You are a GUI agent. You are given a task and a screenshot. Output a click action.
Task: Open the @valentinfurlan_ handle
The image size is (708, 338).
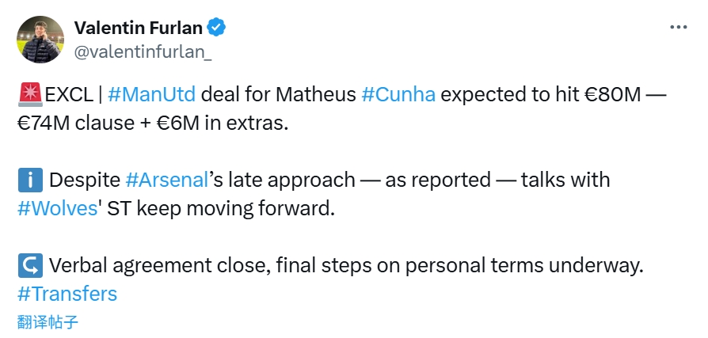tap(143, 52)
